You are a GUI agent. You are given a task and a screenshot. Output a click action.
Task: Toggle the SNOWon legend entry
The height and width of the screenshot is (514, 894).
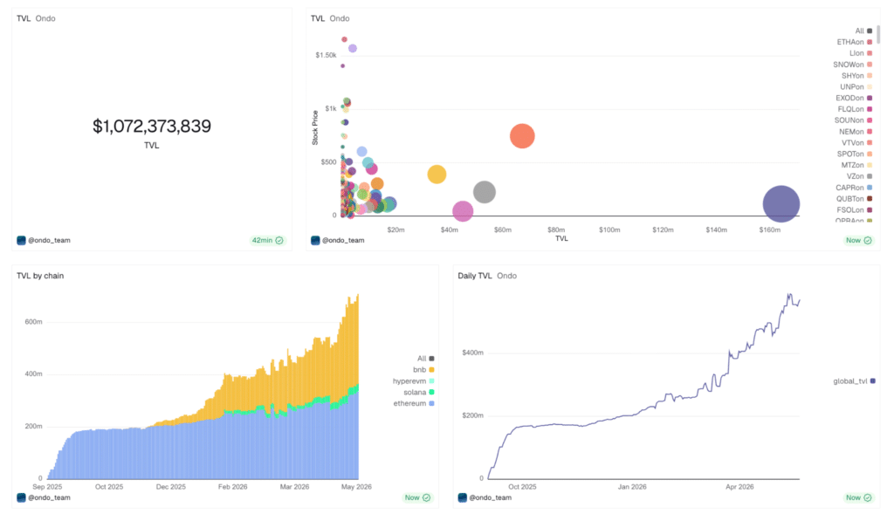[852, 65]
